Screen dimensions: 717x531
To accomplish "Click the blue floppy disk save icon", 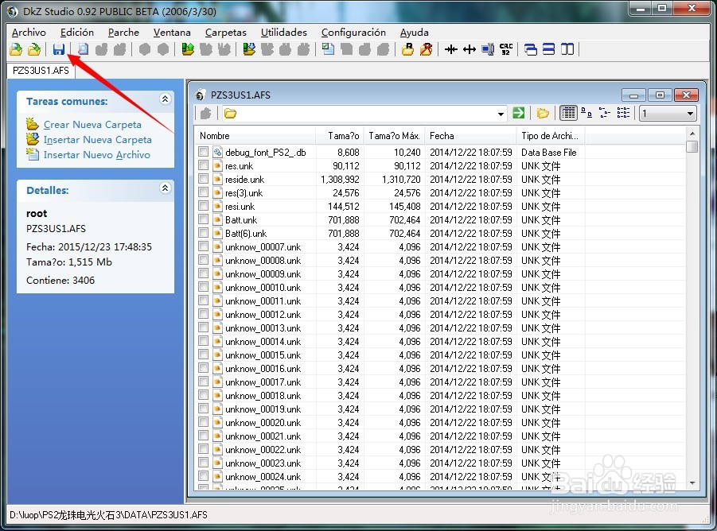I will (59, 48).
